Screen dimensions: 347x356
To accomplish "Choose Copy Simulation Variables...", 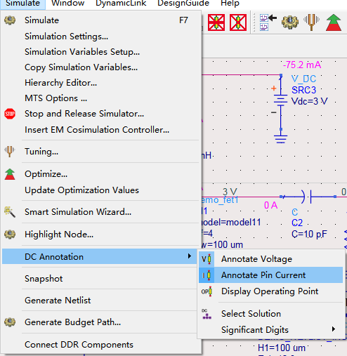I will tap(101, 67).
